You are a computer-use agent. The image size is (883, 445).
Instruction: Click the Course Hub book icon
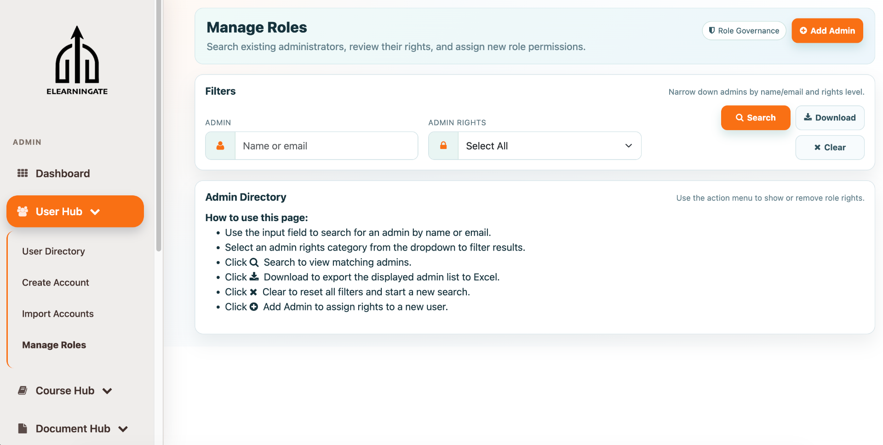[23, 390]
